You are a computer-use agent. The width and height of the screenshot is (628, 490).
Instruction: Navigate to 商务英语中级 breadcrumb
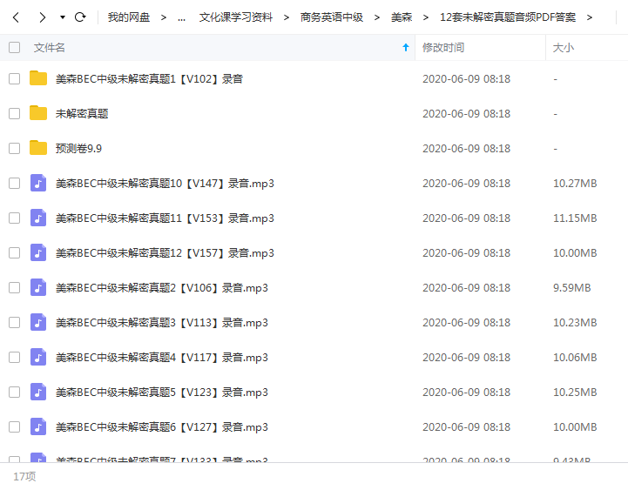click(x=332, y=17)
